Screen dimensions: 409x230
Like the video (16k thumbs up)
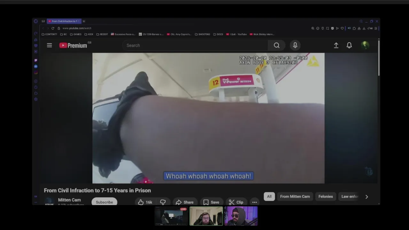click(x=145, y=202)
